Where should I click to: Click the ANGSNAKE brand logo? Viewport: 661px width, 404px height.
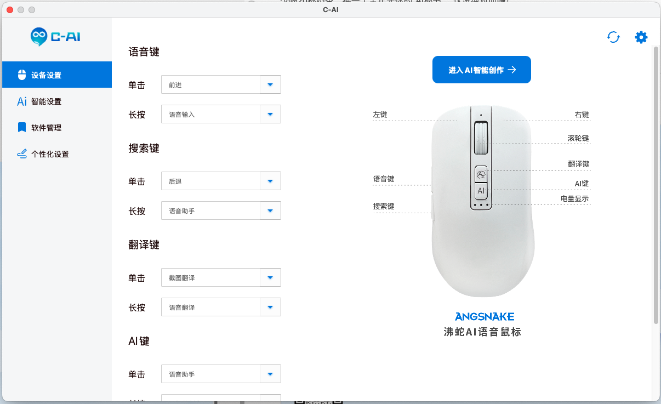485,317
